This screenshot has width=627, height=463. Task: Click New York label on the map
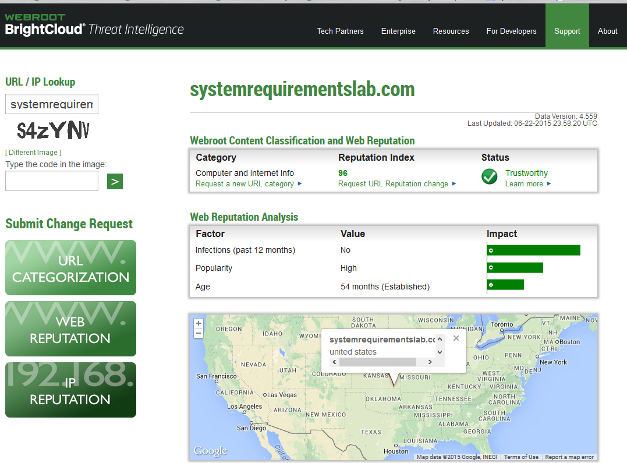tap(554, 362)
